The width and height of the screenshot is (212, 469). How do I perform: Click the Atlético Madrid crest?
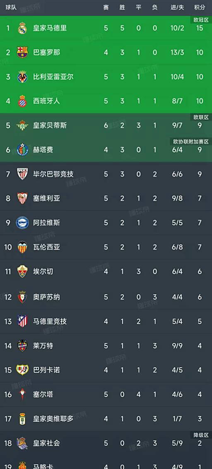pyautogui.click(x=22, y=321)
